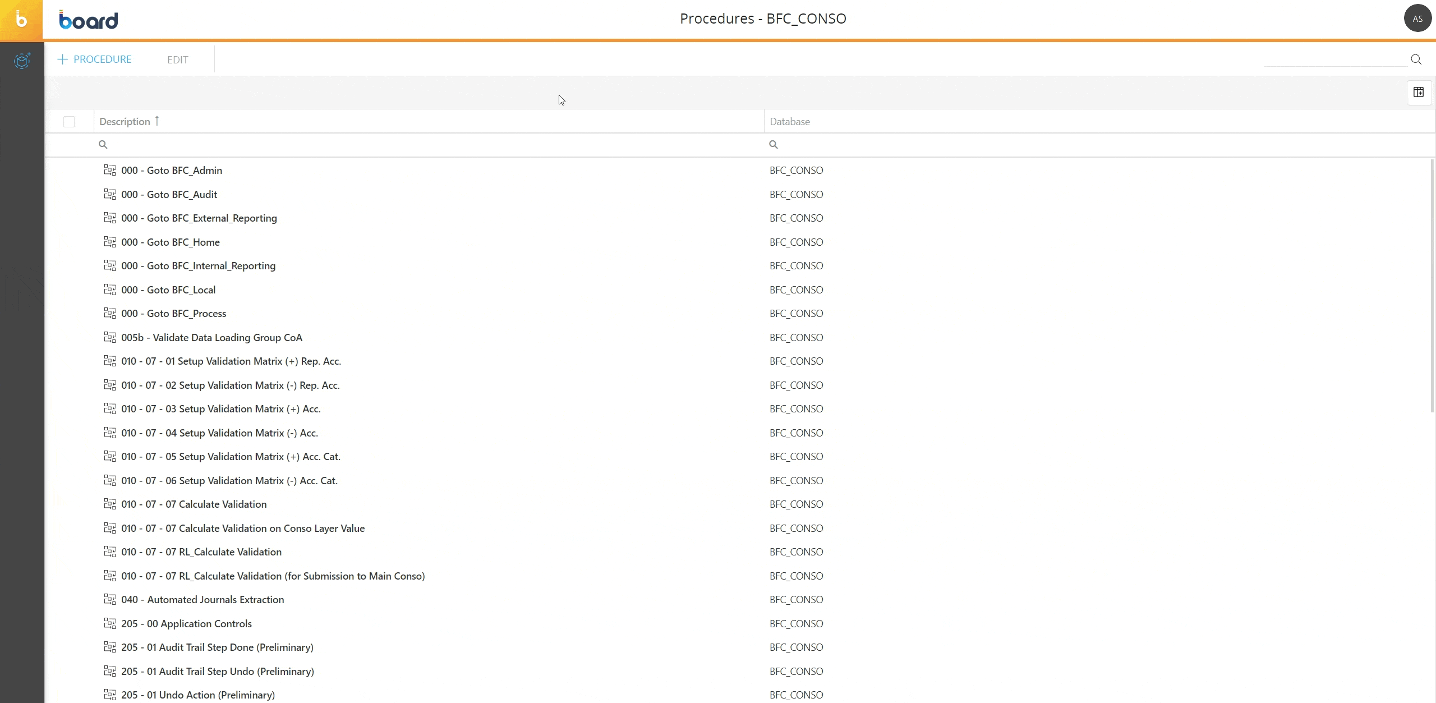Click BFC_CONSO cell in Goto BFC_Admin row

tap(797, 170)
